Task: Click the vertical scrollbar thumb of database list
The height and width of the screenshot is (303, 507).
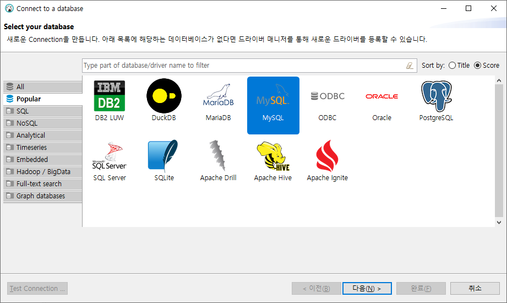Action: click(x=499, y=150)
